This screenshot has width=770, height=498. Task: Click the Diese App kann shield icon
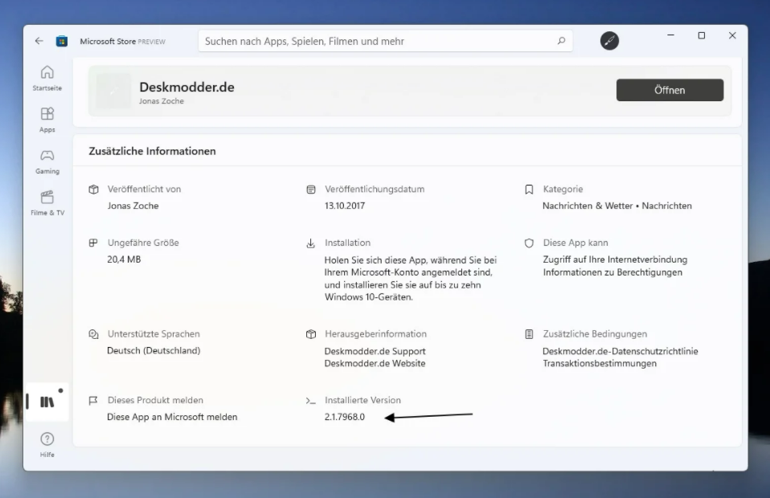click(529, 243)
